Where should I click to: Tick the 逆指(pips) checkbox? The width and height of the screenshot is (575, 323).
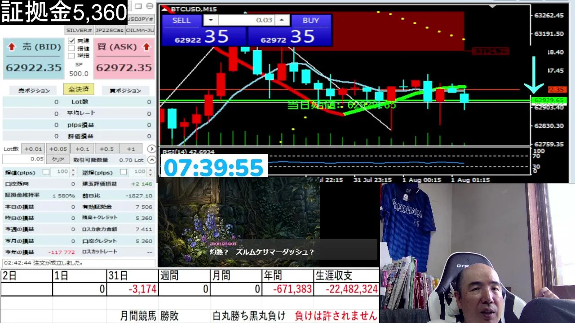pos(123,172)
